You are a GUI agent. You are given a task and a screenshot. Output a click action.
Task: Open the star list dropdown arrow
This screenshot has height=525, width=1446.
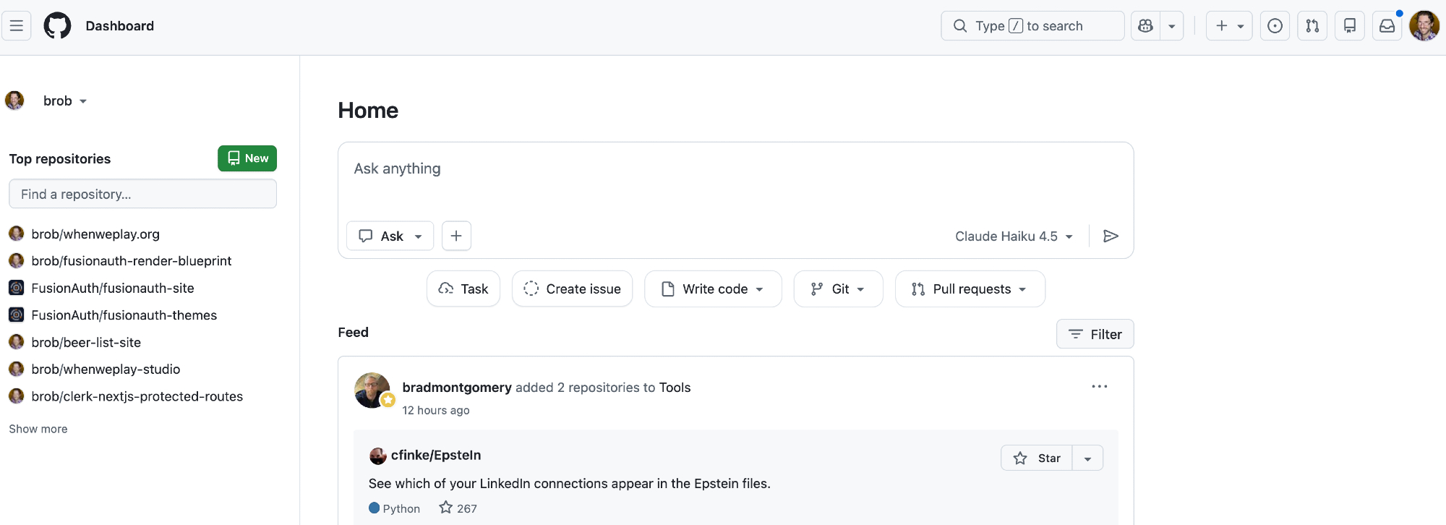tap(1087, 458)
